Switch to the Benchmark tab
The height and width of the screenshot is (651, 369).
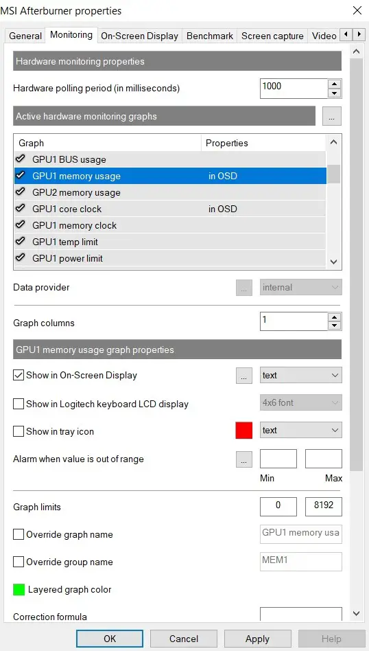pyautogui.click(x=210, y=36)
